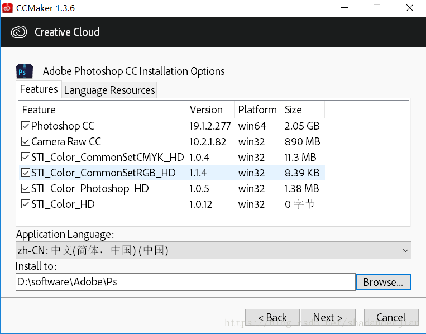Uncheck the Photoshop CC feature checkbox
Viewport: 426px width, 334px height.
point(26,126)
